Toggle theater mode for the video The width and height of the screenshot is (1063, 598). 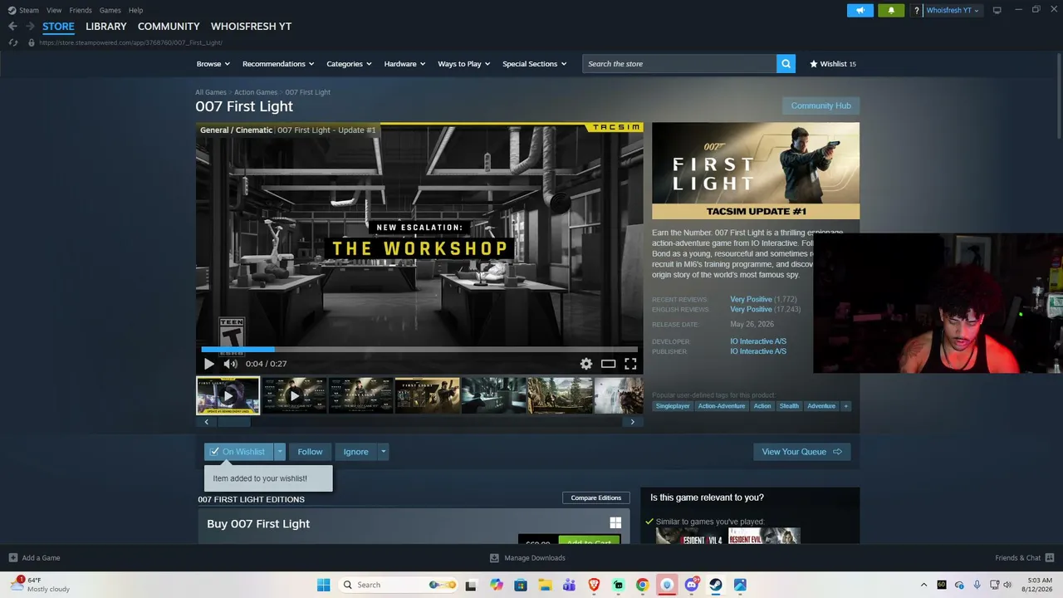pos(609,364)
